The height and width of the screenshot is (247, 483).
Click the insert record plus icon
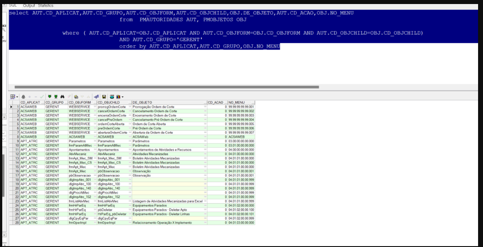30,97
